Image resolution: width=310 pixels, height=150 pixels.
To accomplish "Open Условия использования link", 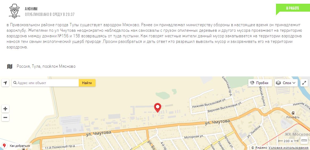I will (288, 148).
